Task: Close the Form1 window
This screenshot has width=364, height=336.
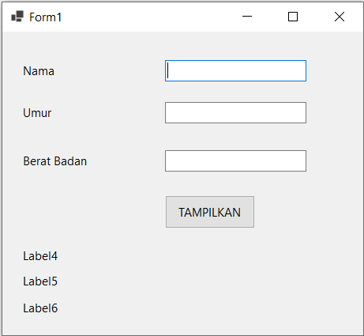Action: click(x=340, y=17)
